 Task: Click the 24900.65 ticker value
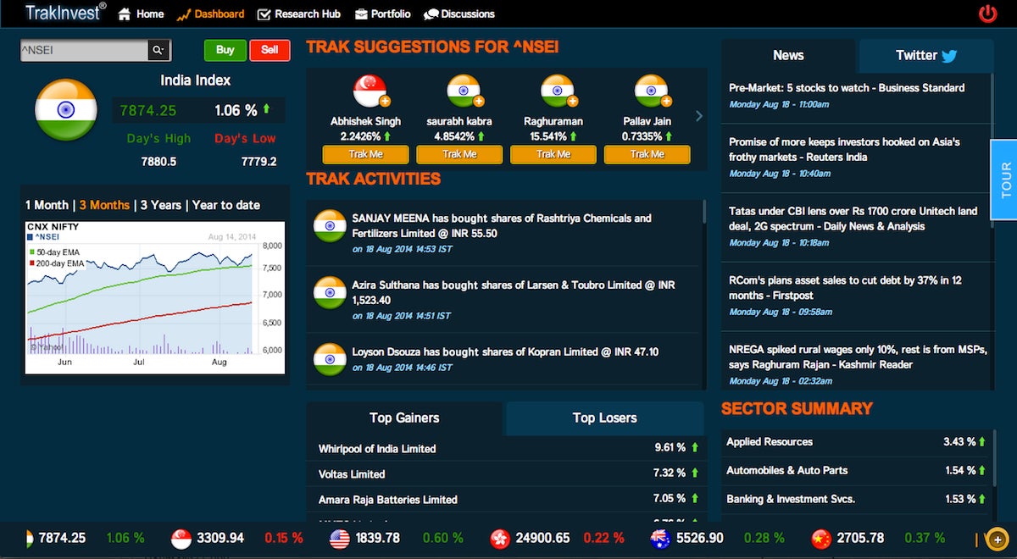click(x=542, y=538)
